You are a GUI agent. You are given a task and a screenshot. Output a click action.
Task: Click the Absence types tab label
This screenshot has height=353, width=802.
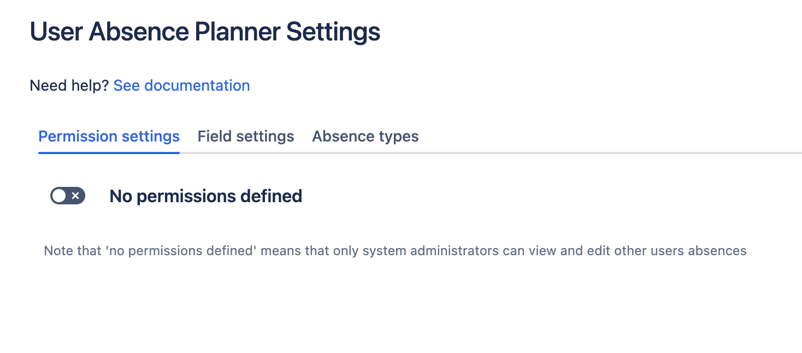365,136
